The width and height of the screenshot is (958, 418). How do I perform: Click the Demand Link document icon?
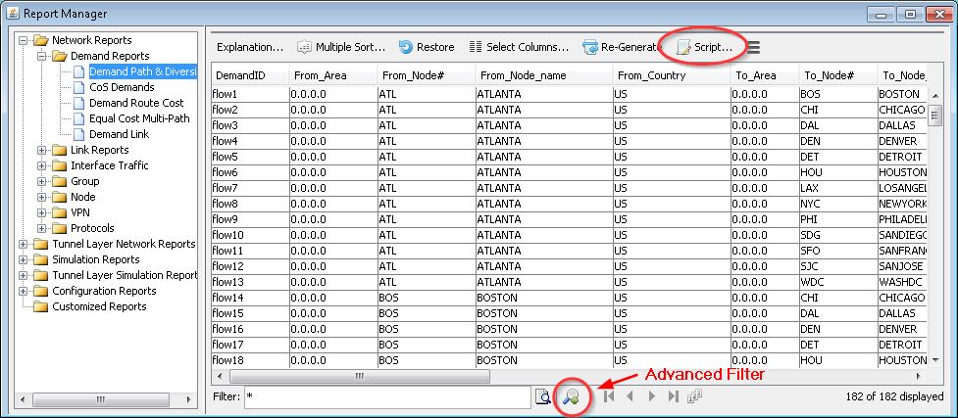[78, 134]
